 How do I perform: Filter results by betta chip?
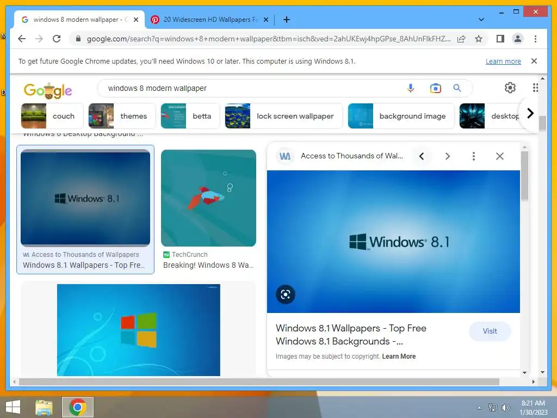point(190,116)
